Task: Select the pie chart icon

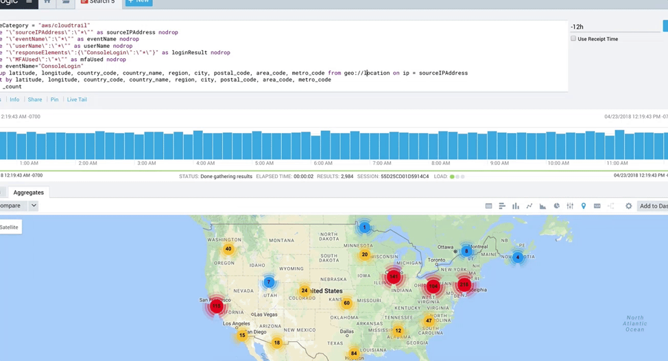Action: pos(556,206)
